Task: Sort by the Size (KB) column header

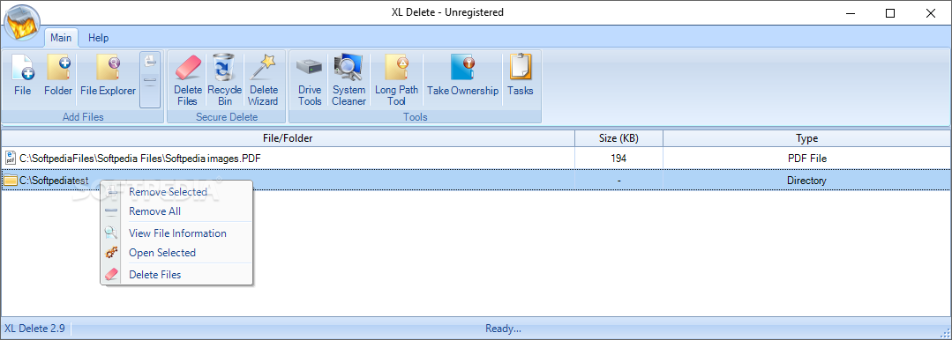Action: click(618, 139)
